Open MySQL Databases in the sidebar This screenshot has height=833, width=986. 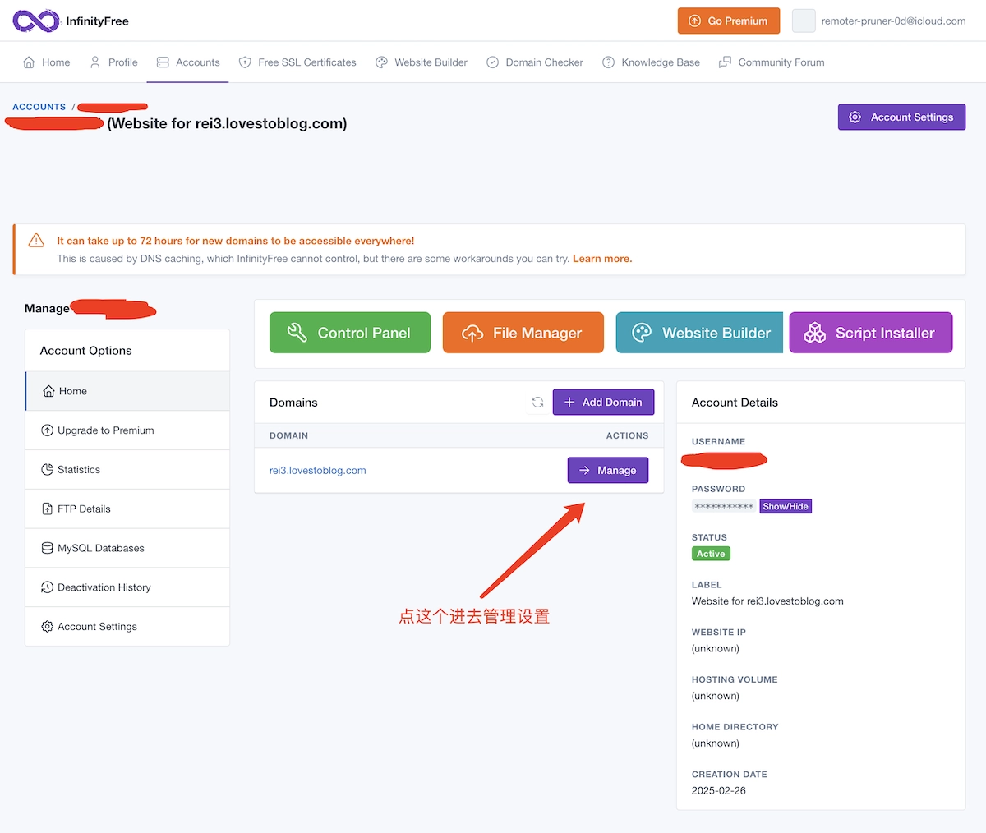tap(100, 548)
